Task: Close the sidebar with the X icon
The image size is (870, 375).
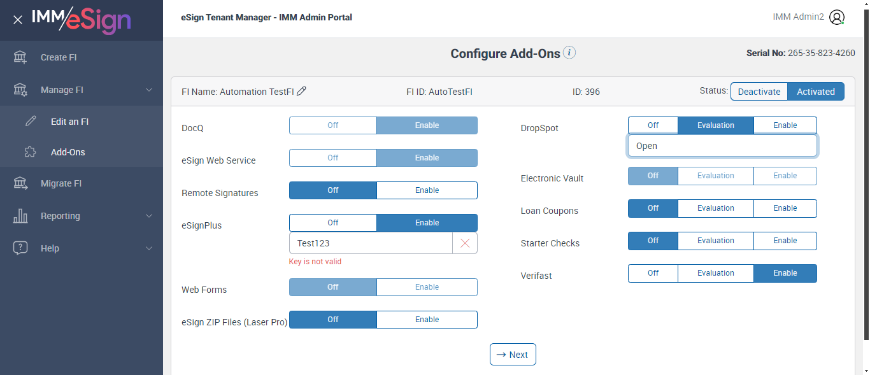Action: pyautogui.click(x=18, y=20)
